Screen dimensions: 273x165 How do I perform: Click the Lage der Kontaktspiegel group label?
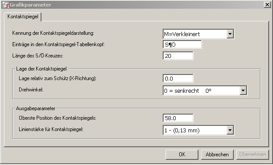pos(41,69)
